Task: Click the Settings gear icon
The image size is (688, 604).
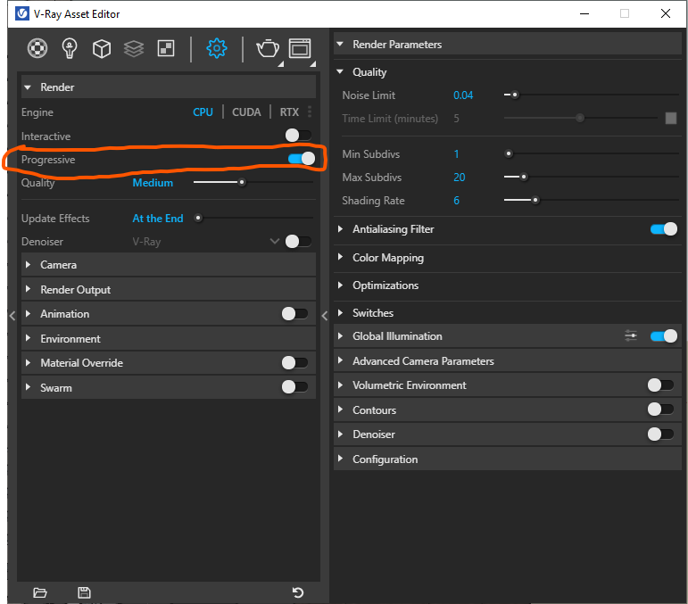Action: (x=216, y=48)
